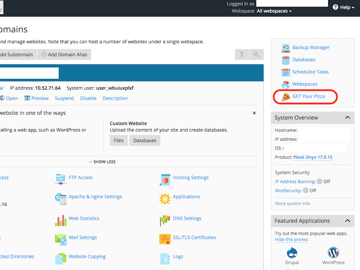Click the Apache & nginx Settings icon
Image resolution: width=360 pixels, height=270 pixels.
coord(61,198)
